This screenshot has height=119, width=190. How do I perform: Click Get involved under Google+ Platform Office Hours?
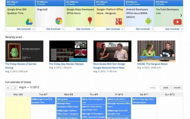point(115,29)
